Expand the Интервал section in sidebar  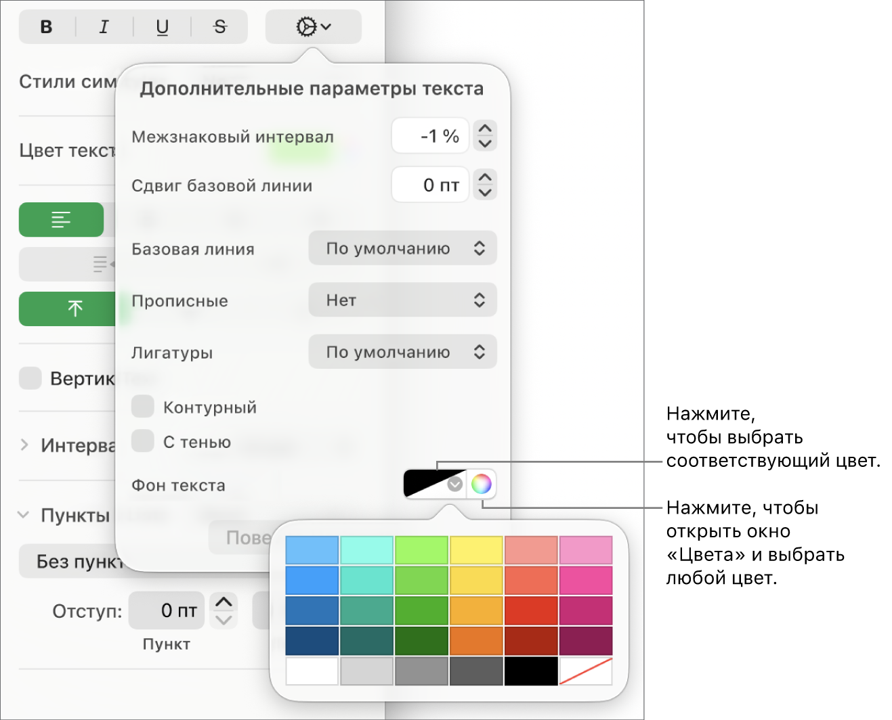point(24,445)
